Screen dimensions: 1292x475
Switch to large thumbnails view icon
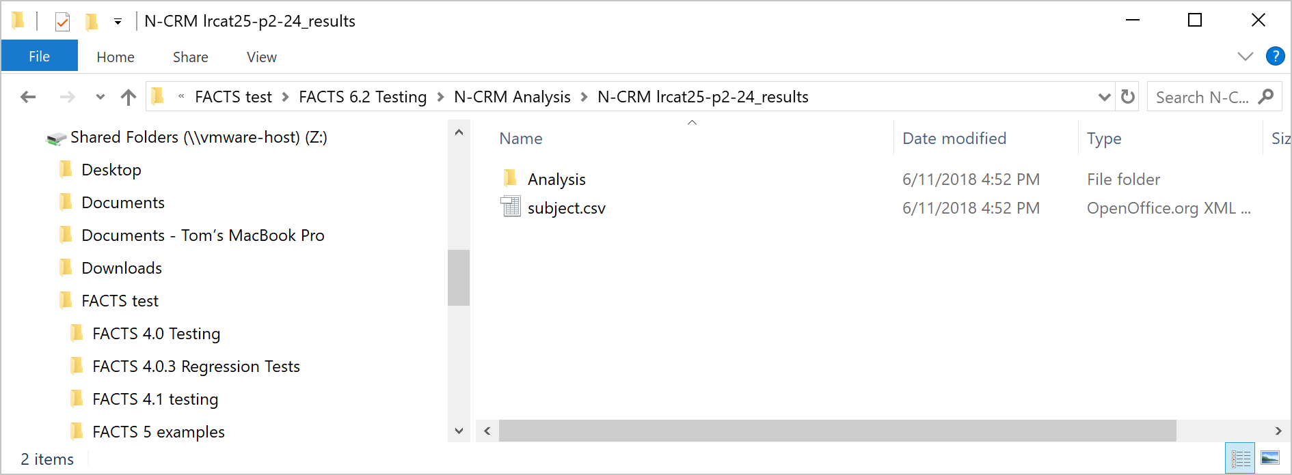(1270, 458)
